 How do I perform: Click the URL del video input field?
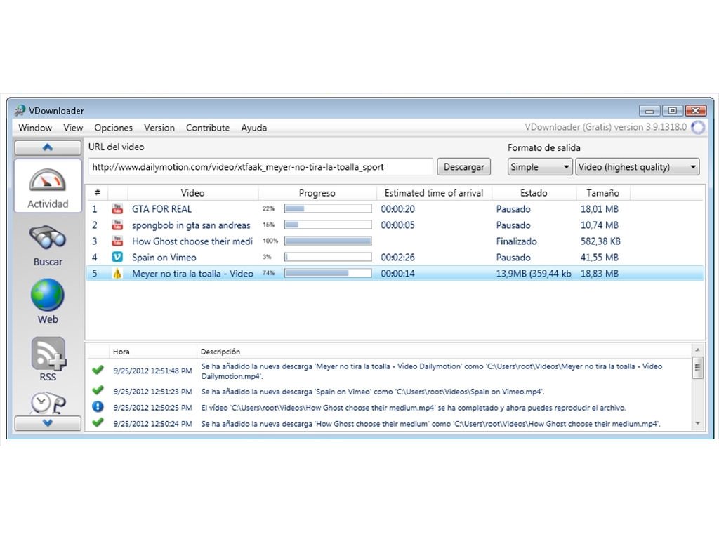(x=260, y=167)
